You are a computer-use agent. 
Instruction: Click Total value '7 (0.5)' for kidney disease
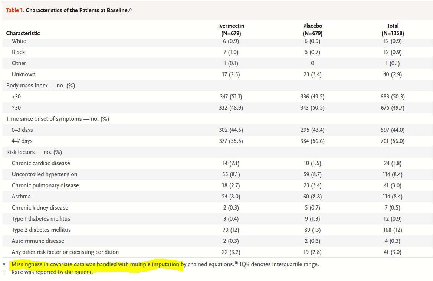pyautogui.click(x=393, y=207)
